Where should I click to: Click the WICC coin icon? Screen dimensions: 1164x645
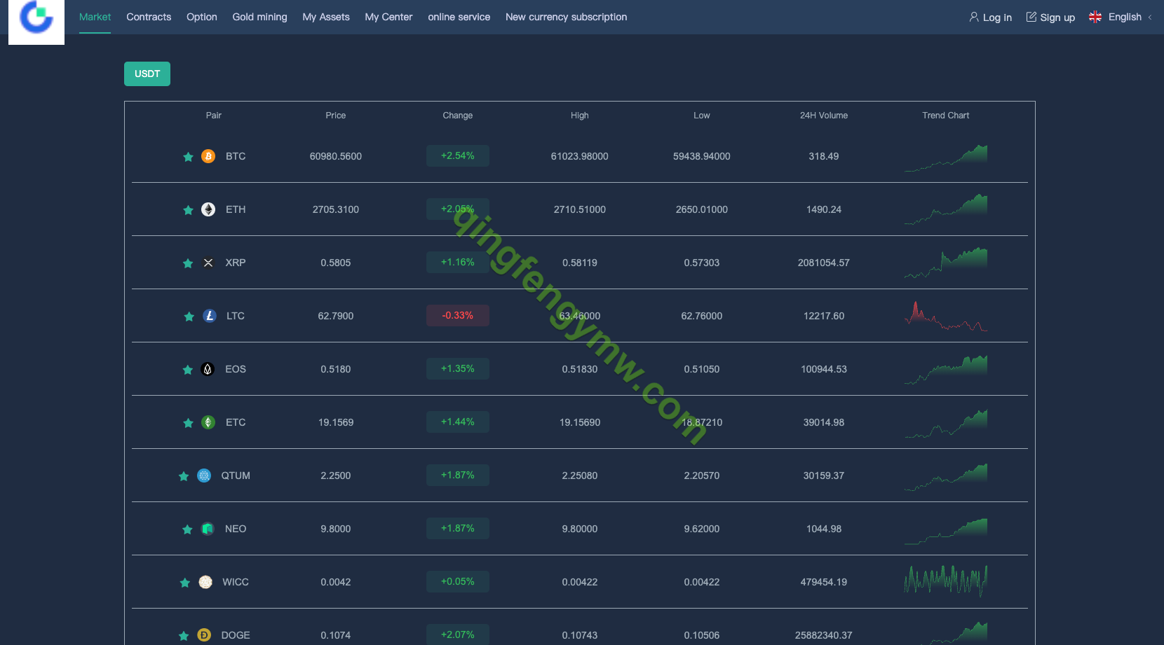(x=205, y=582)
